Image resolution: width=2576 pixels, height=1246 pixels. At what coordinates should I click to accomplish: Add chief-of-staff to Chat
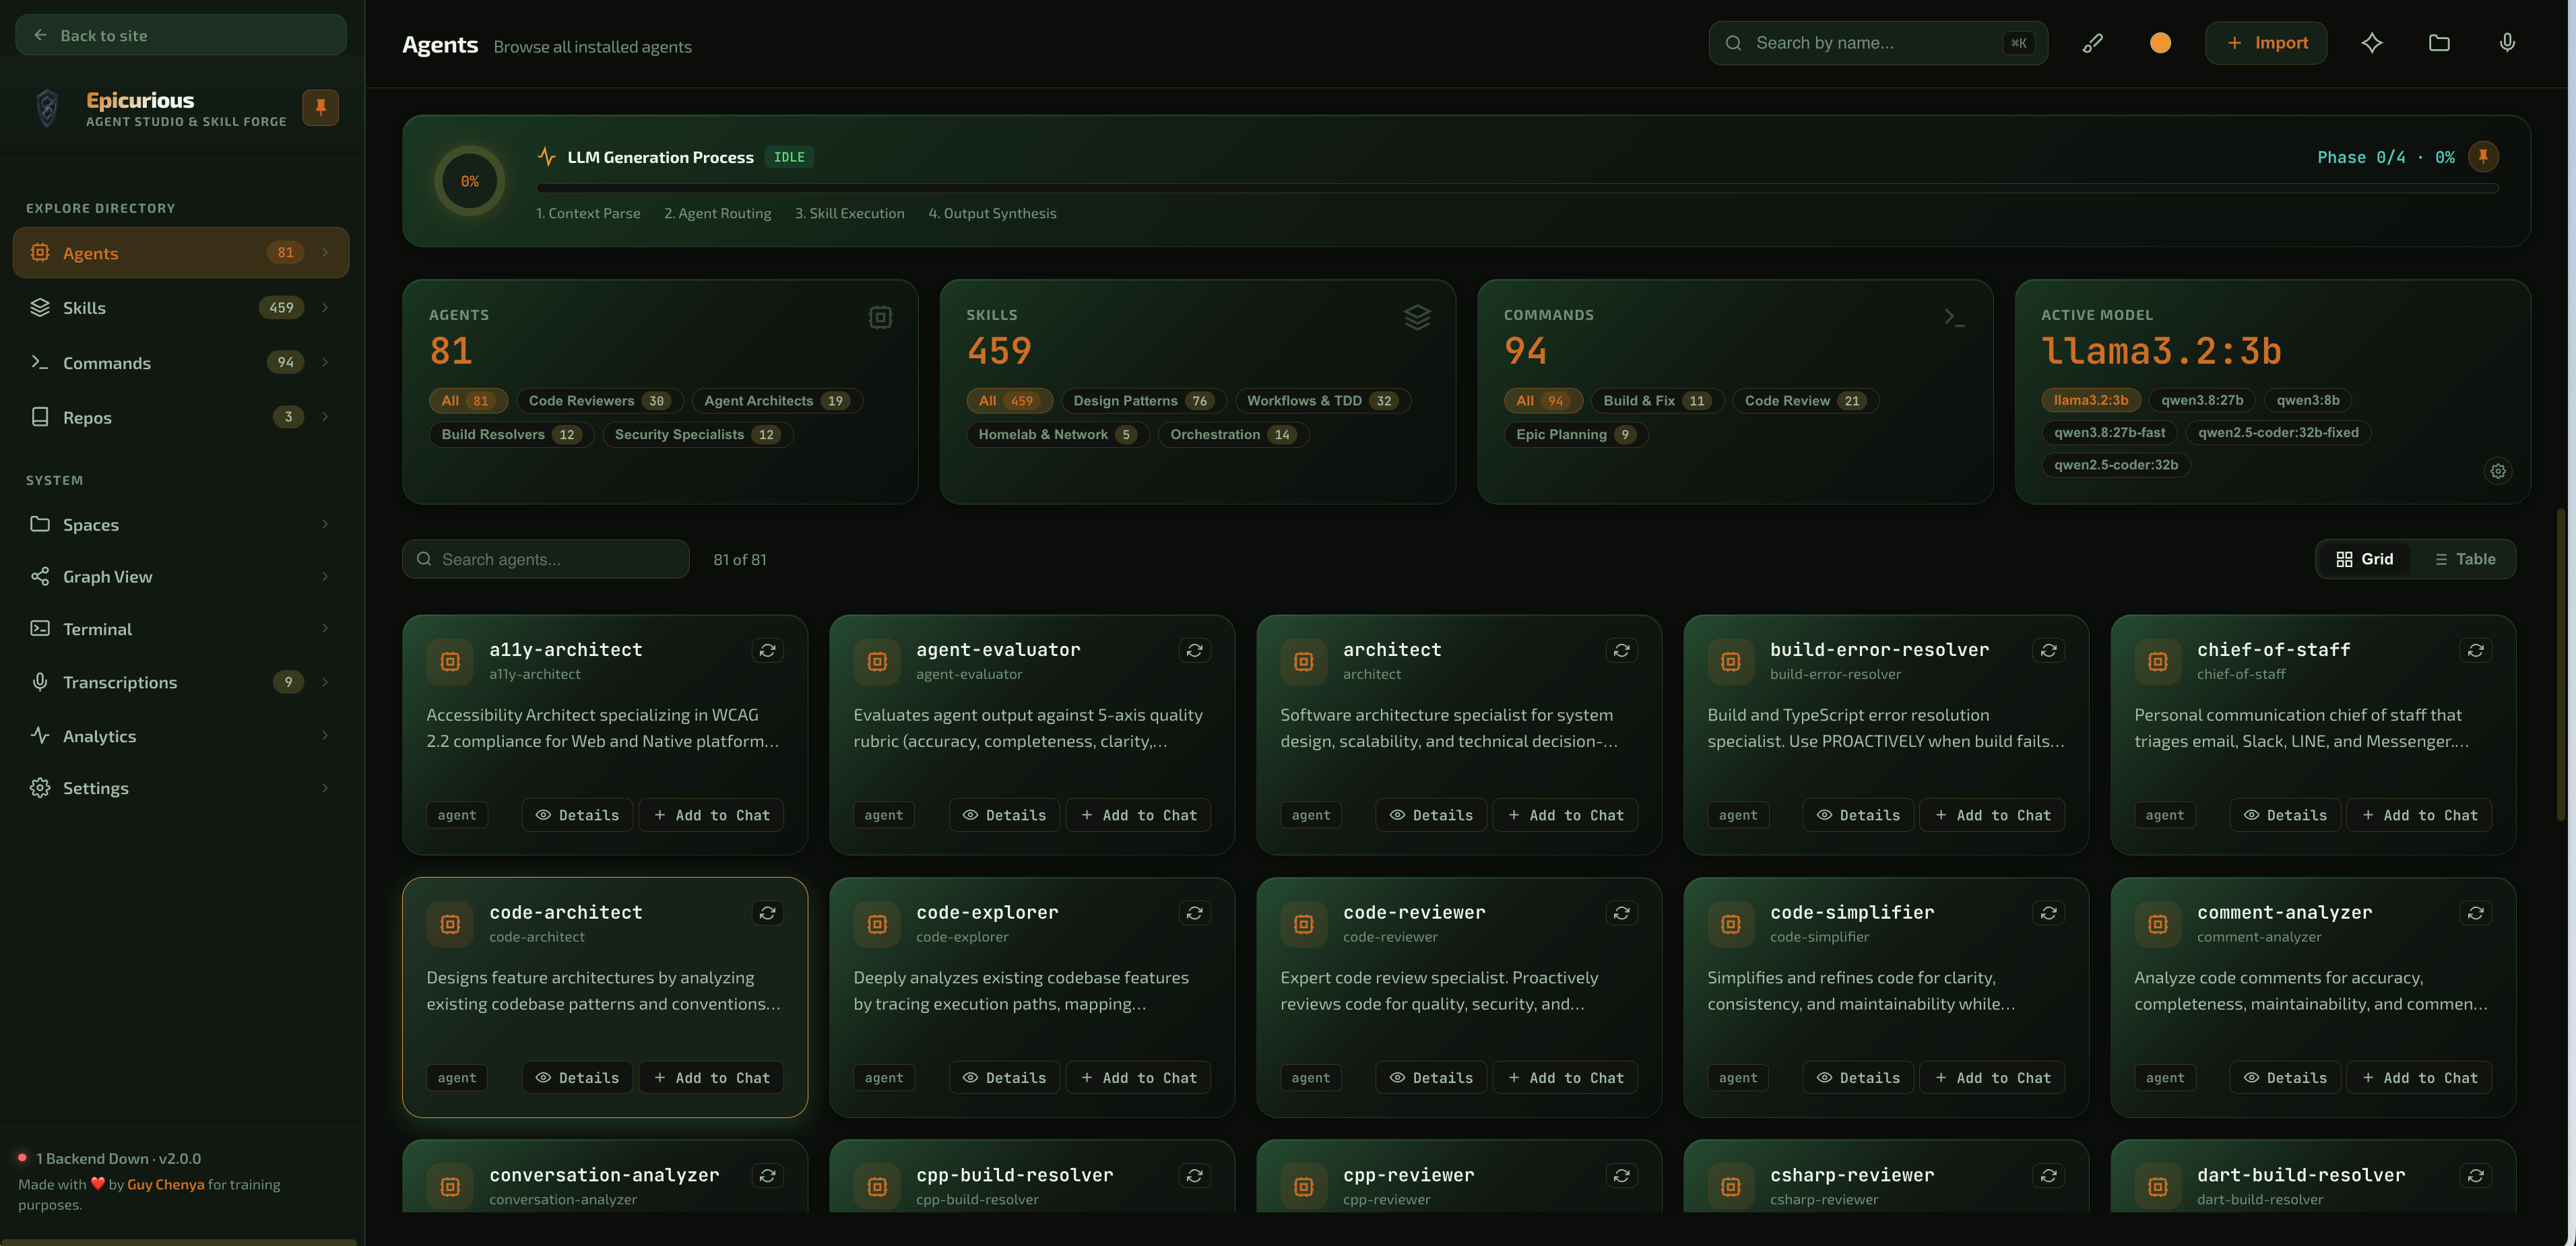click(x=2419, y=815)
